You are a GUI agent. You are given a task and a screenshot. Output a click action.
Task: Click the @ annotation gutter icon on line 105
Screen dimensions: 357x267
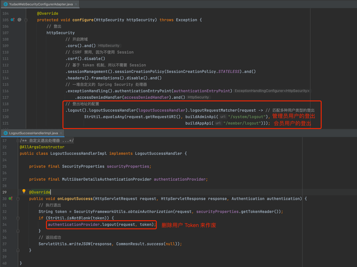19,20
